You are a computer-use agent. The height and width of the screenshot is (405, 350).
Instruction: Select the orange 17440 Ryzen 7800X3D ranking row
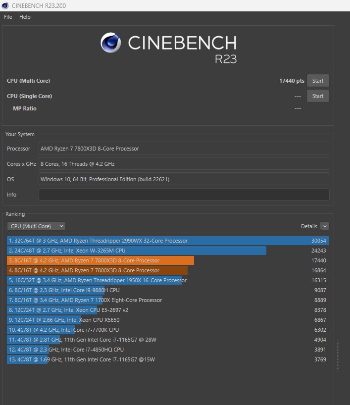168,260
